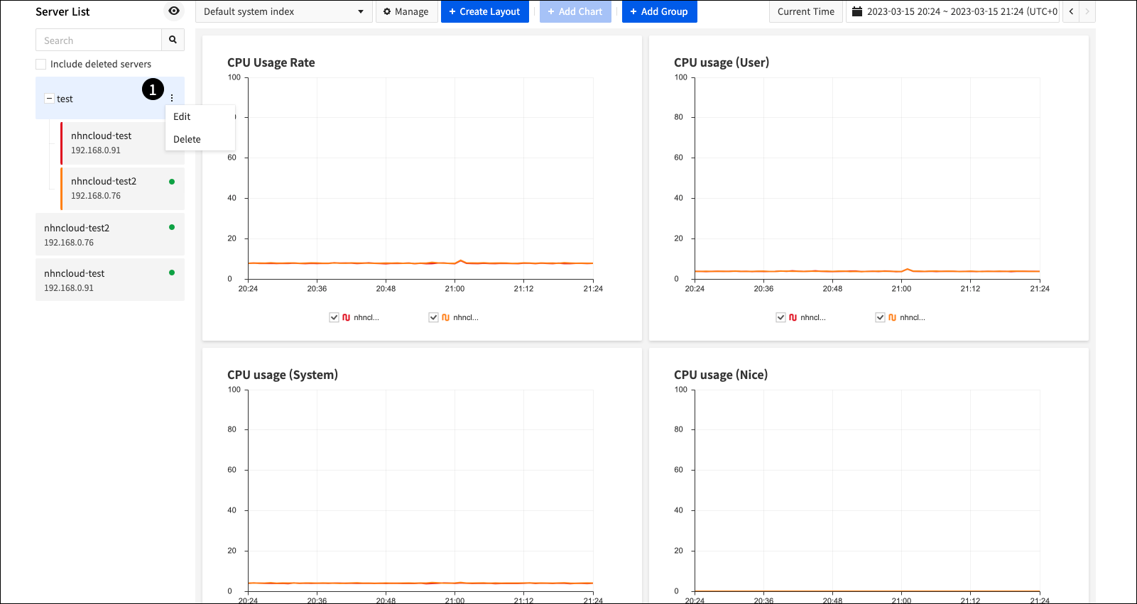The height and width of the screenshot is (604, 1137).
Task: Click the Manage gear button
Action: 406,11
